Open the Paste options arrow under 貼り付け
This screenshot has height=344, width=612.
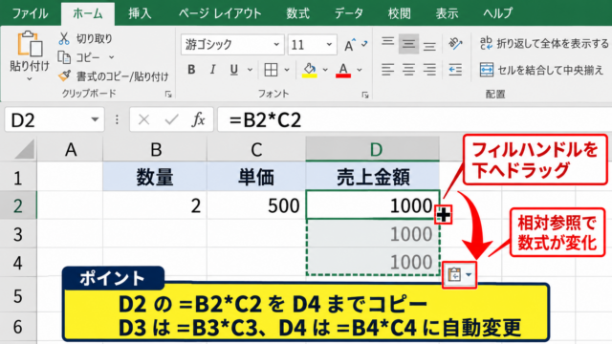(30, 79)
